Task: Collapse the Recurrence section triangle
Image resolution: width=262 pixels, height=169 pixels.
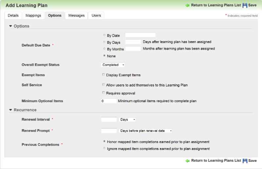Action: (x=10, y=110)
